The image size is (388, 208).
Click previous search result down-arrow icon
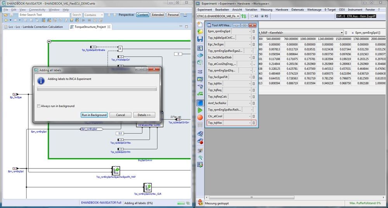(109, 15)
